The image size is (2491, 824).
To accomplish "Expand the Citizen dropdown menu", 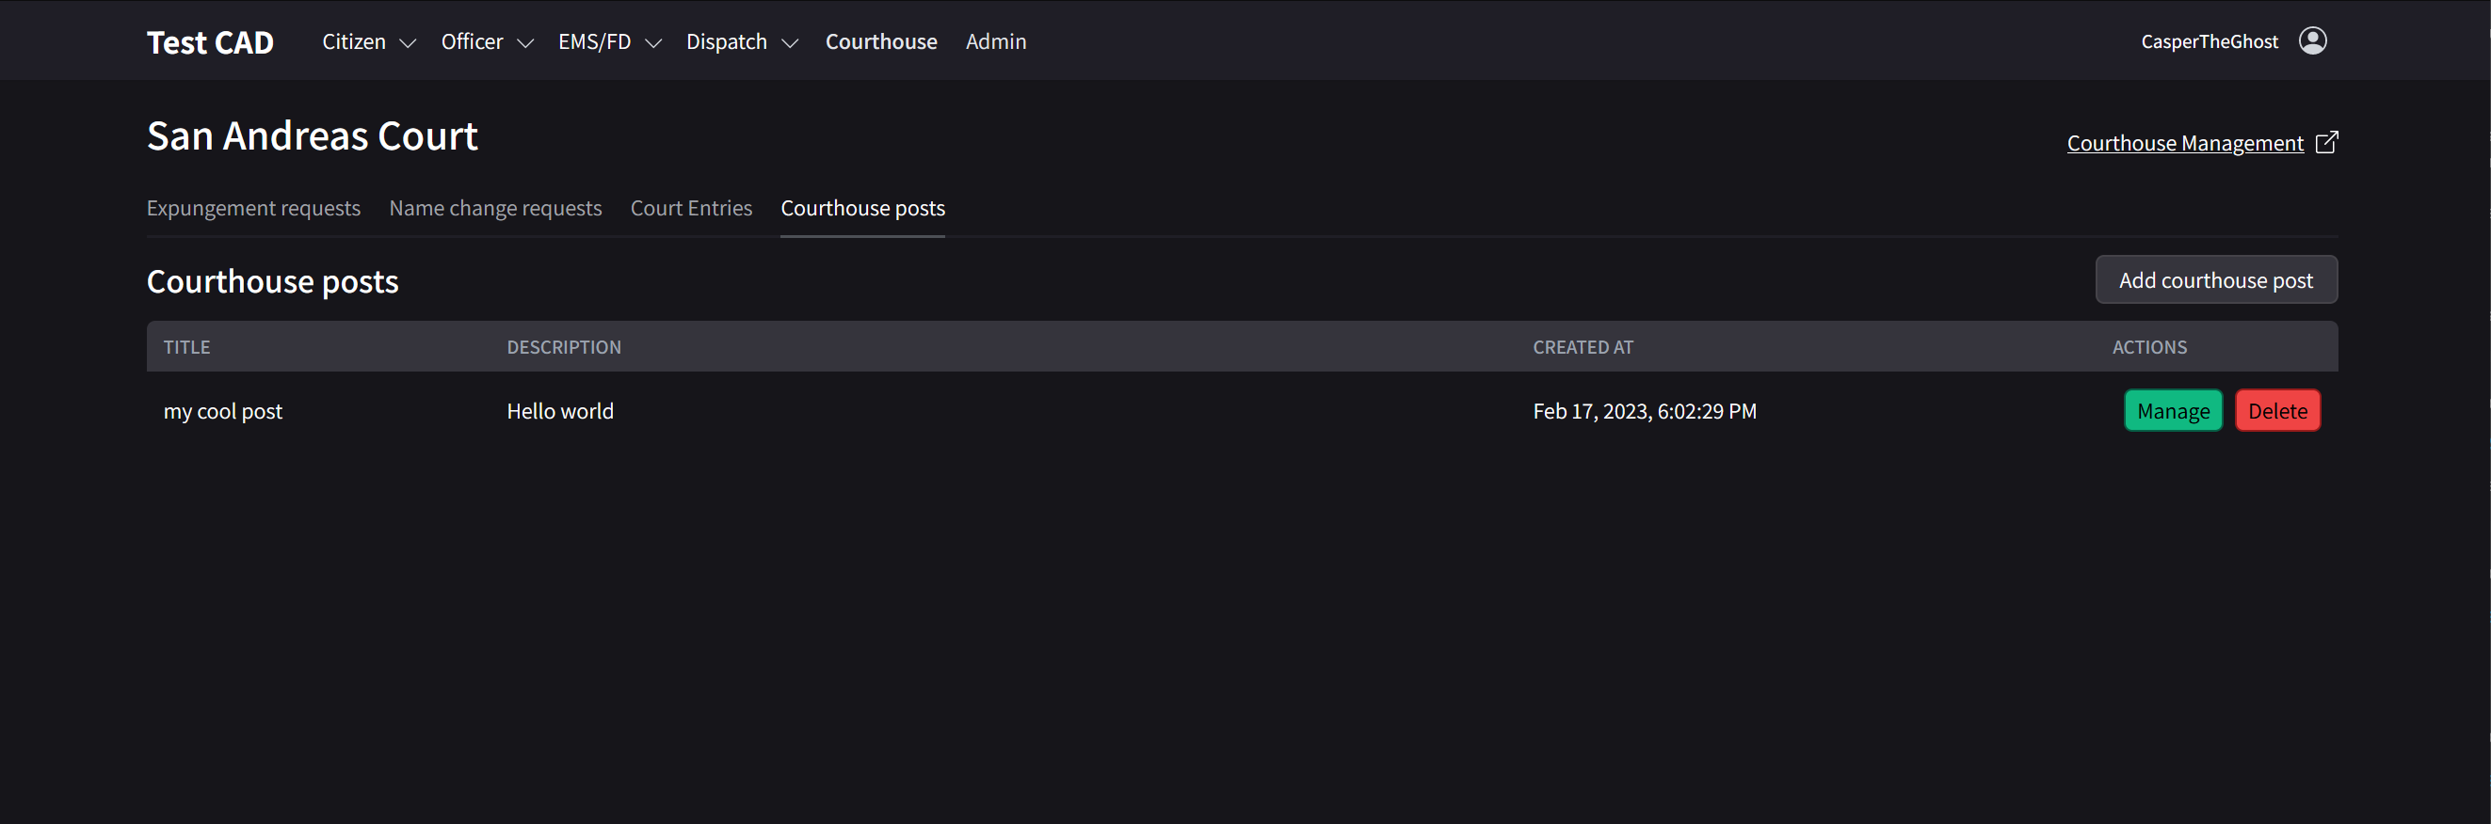I will (x=368, y=42).
